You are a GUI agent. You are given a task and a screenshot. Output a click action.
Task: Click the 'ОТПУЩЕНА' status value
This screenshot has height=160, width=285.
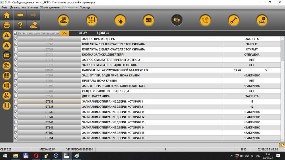point(252,55)
